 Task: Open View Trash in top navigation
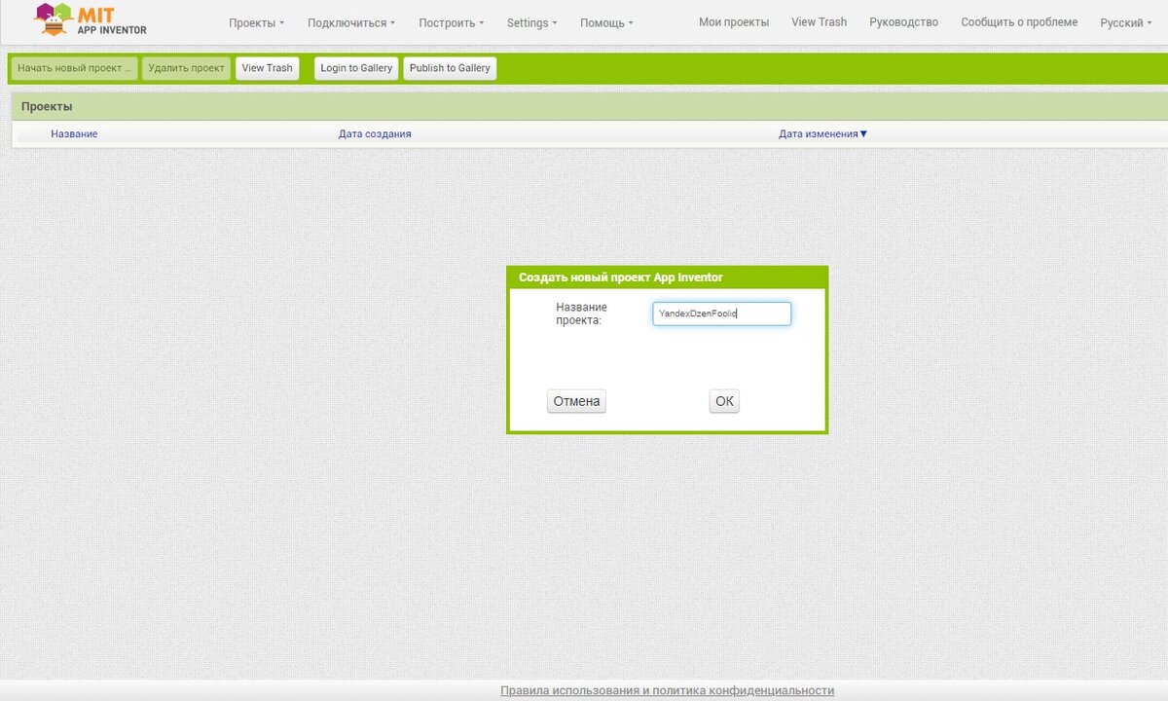[819, 21]
